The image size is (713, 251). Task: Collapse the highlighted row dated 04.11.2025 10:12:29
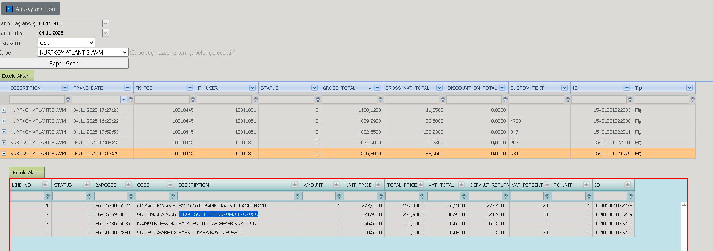4,154
